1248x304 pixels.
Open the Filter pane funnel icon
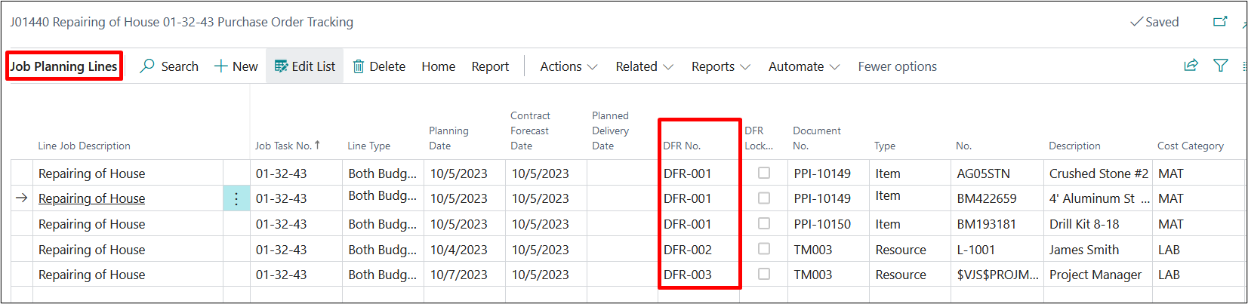(1220, 66)
